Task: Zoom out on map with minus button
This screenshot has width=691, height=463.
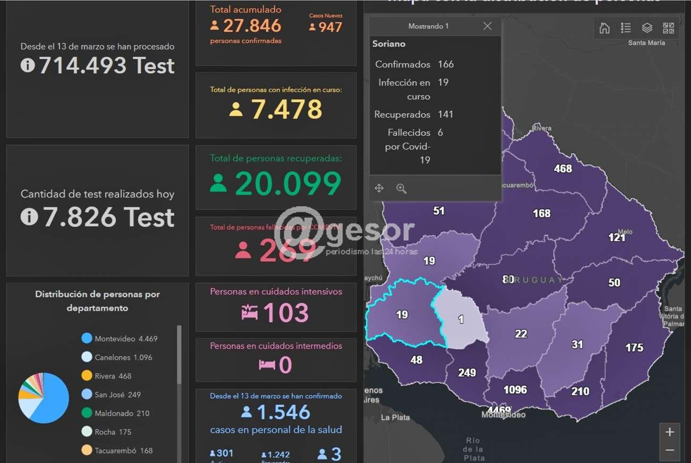Action: [669, 451]
